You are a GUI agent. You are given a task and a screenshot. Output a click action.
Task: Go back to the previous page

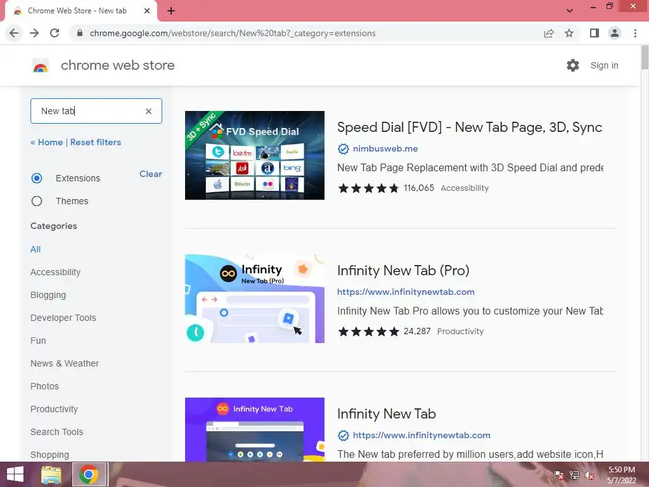(14, 33)
